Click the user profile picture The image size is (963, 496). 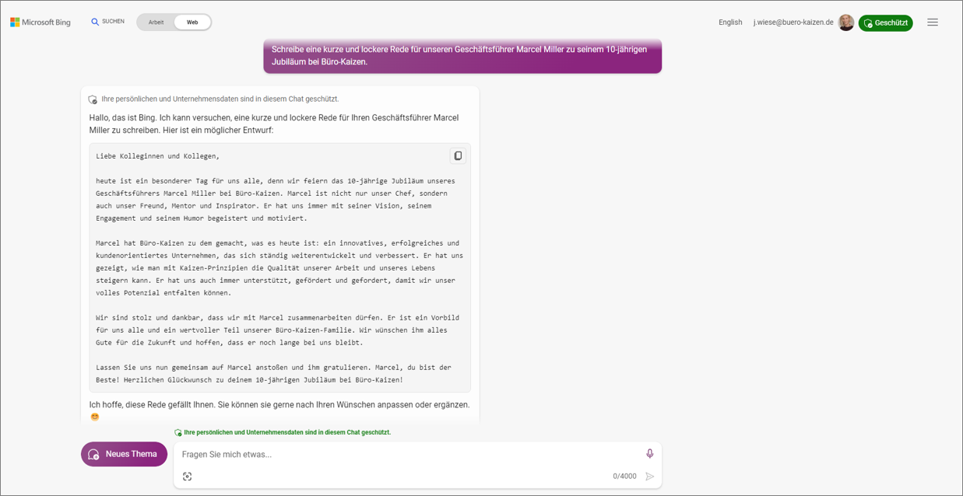tap(846, 23)
